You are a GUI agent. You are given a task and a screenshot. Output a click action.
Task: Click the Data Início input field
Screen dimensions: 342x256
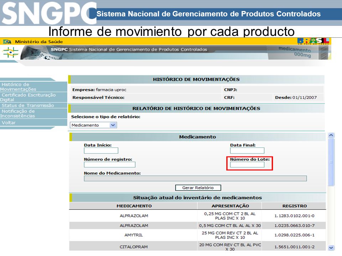[x=101, y=151]
